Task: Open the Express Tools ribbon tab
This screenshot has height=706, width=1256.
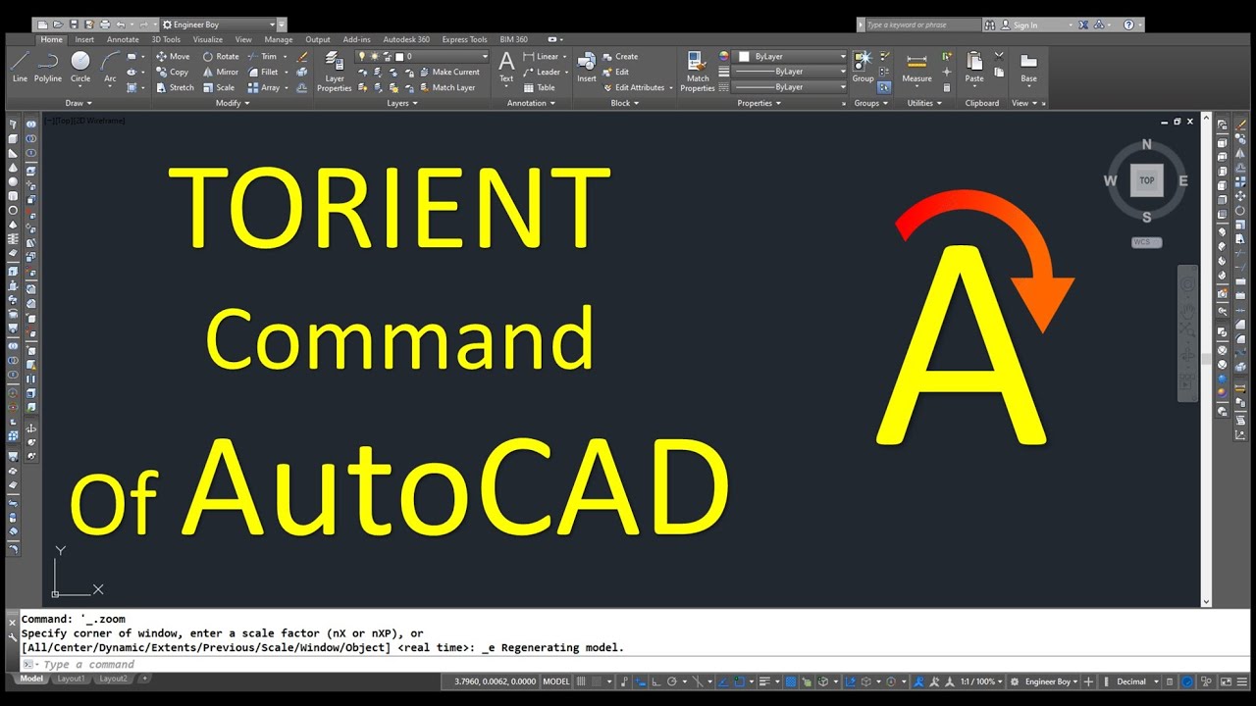Action: (x=464, y=40)
